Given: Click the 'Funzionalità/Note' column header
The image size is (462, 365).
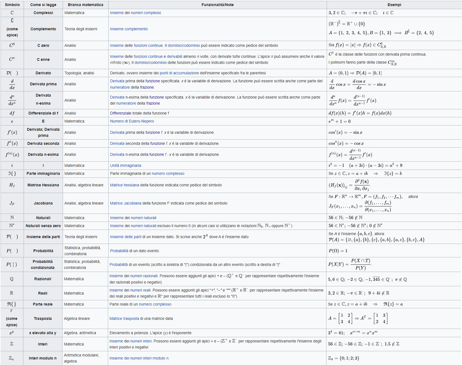Looking at the screenshot, I should pos(218,5).
